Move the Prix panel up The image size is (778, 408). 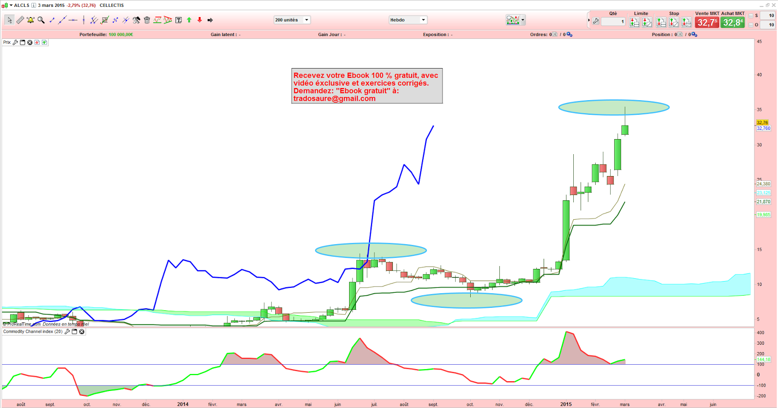click(x=44, y=42)
